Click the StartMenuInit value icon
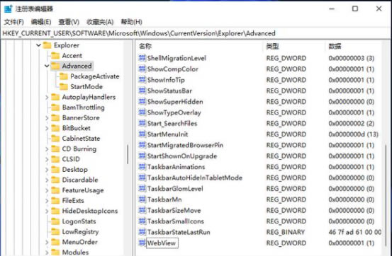This screenshot has width=392, height=256. [x=142, y=134]
